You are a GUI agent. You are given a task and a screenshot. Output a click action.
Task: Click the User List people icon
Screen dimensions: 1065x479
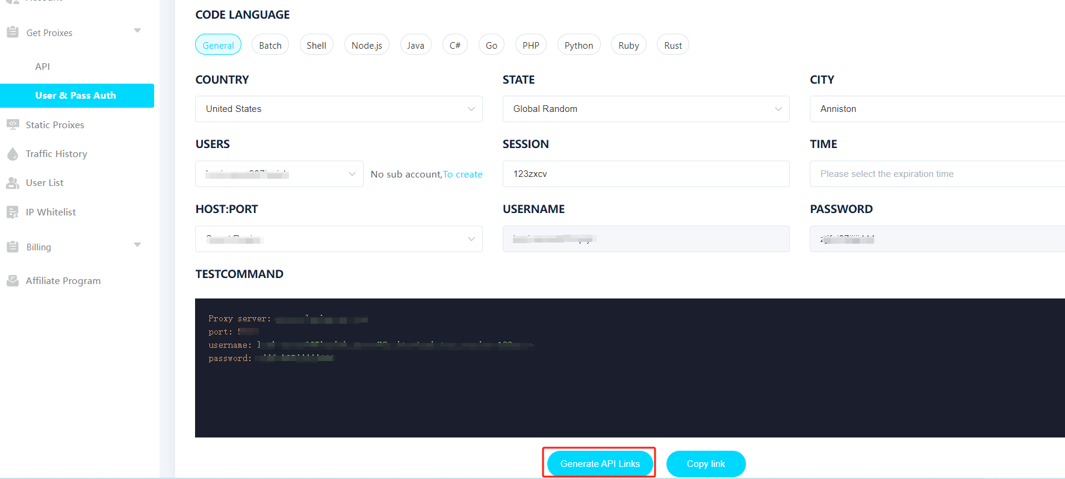13,183
